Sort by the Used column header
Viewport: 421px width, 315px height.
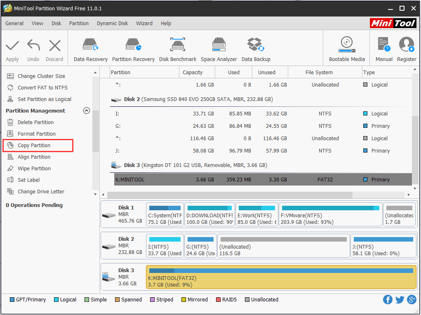(233, 72)
